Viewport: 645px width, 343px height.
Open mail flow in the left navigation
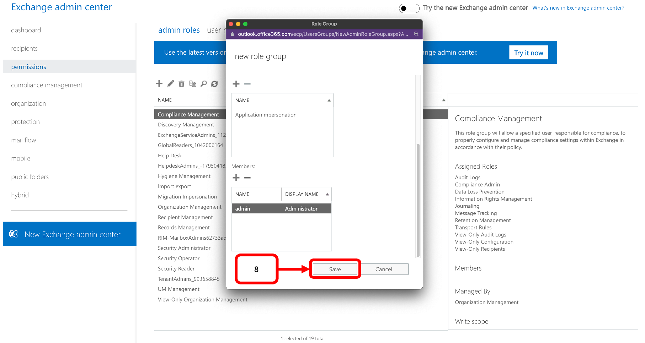click(x=23, y=140)
